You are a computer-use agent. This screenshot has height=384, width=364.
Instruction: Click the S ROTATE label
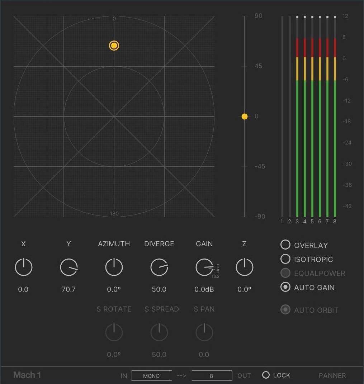(x=114, y=309)
